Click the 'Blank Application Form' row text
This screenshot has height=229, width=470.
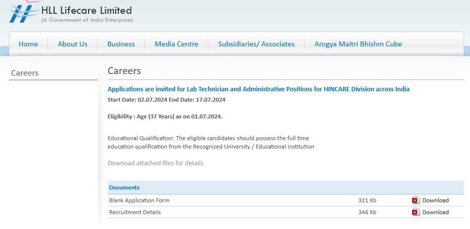tap(139, 200)
